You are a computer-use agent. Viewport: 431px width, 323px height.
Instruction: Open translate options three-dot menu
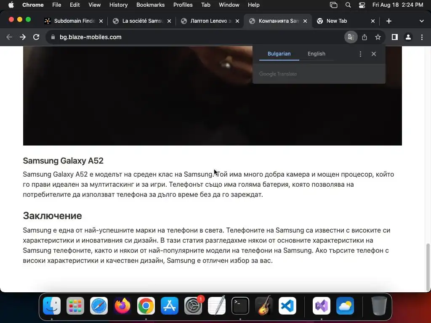pos(360,54)
